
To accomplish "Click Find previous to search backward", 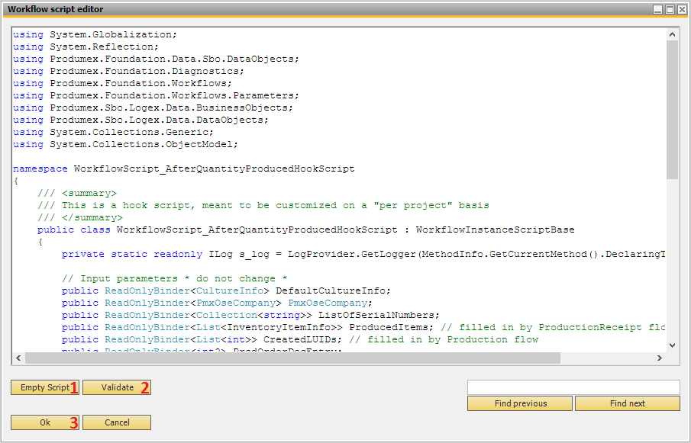I will click(x=520, y=403).
